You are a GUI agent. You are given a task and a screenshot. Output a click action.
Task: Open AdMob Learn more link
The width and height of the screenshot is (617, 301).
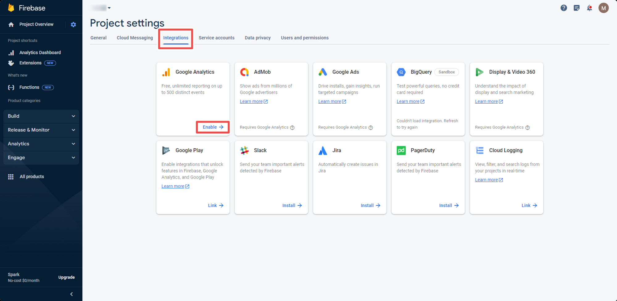[254, 102]
